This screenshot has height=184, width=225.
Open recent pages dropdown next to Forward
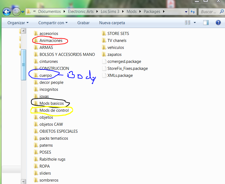tap(23, 12)
